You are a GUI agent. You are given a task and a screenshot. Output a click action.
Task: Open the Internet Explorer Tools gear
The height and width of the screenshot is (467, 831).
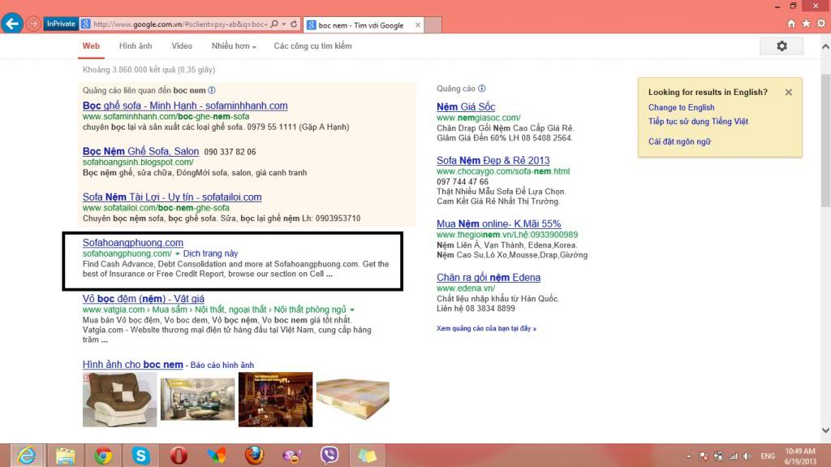821,24
